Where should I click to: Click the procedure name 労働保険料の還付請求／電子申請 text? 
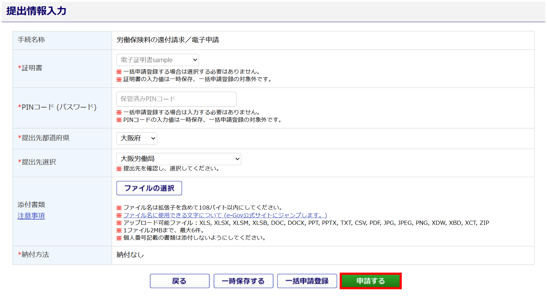[167, 40]
